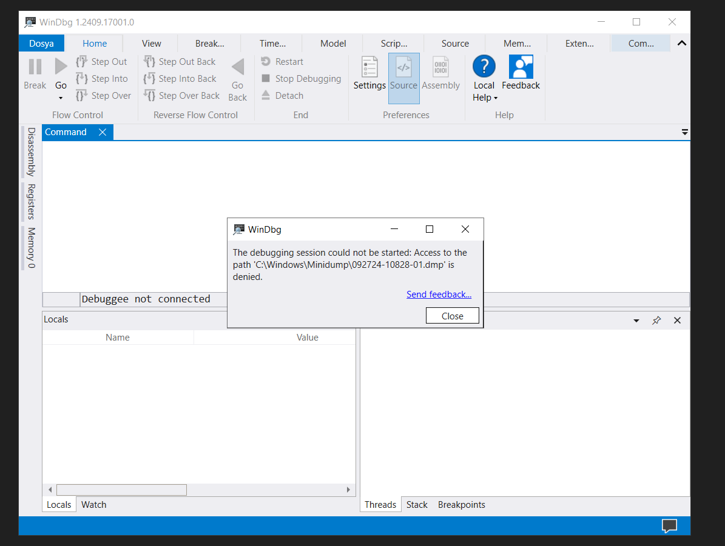Open the Break... ribbon tab
This screenshot has height=546, width=725.
pyautogui.click(x=210, y=44)
